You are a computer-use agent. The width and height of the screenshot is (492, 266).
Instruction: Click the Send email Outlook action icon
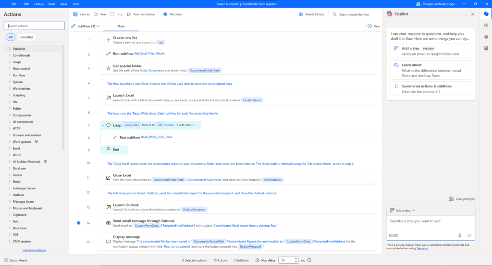[x=108, y=223]
